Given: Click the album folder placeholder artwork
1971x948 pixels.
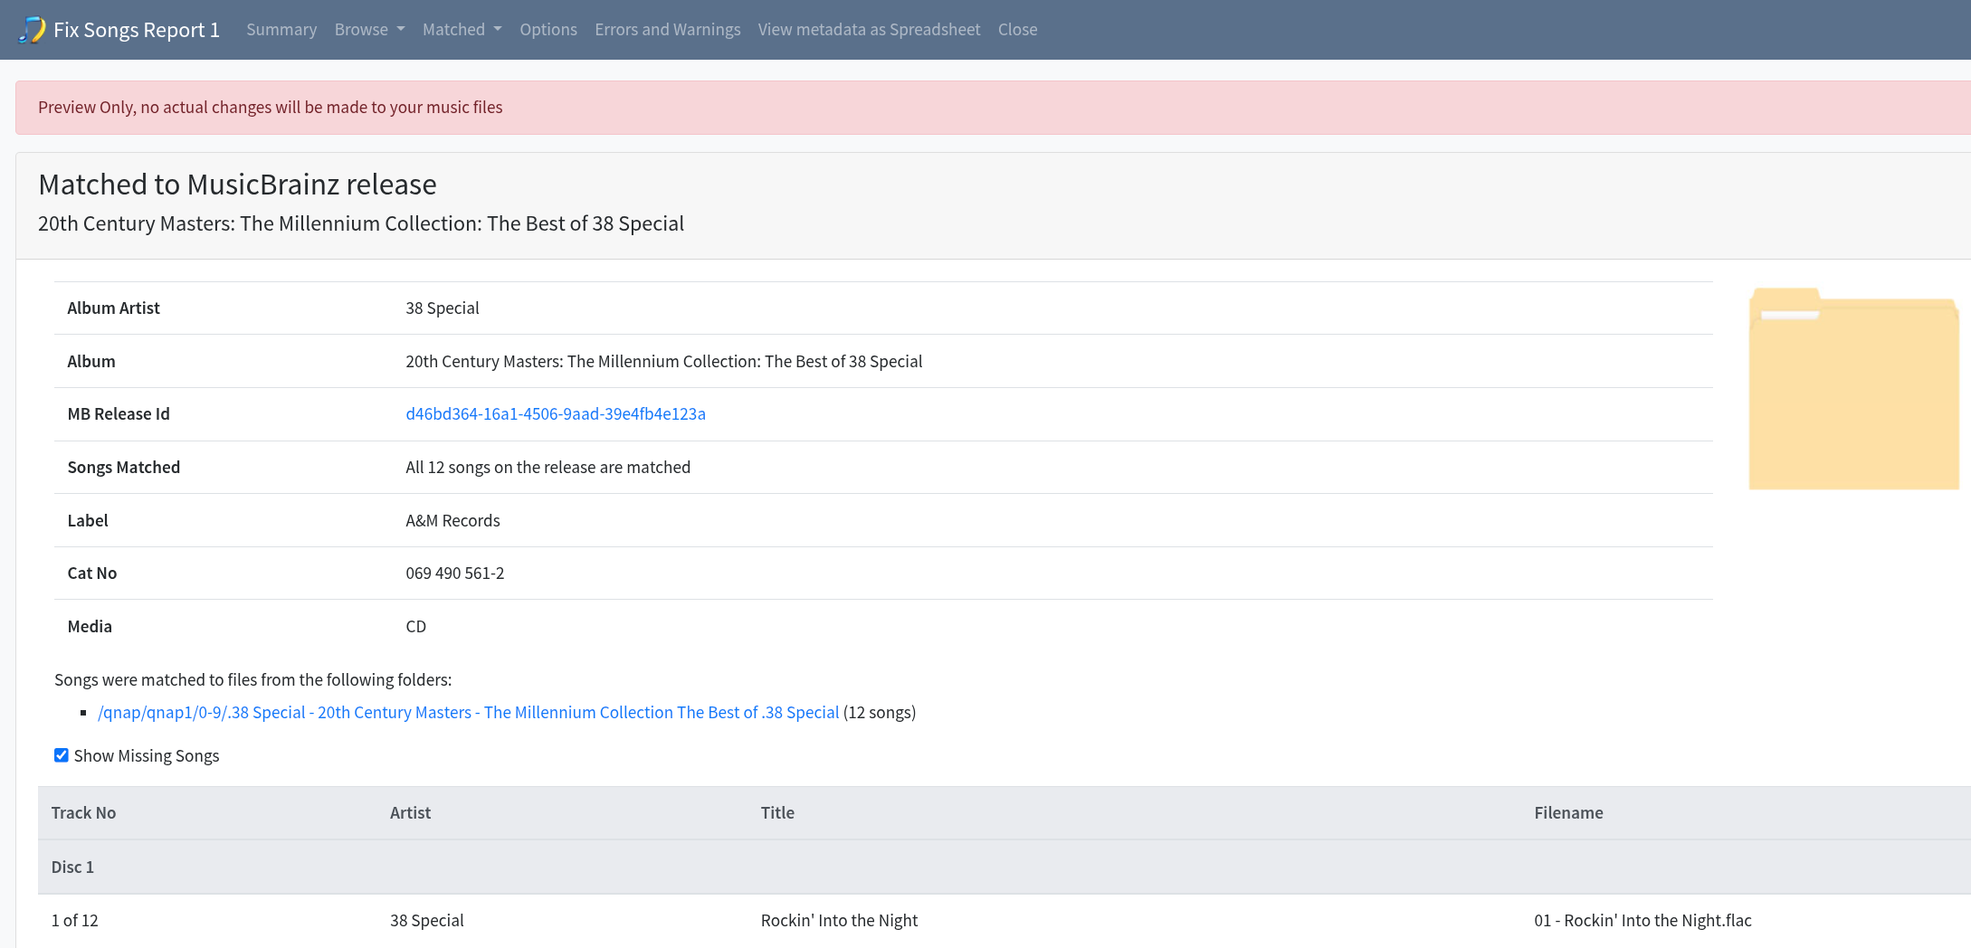Looking at the screenshot, I should 1852,389.
